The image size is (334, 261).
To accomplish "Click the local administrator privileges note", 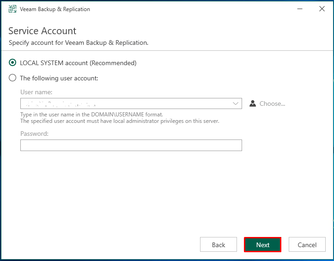I will tap(120, 121).
